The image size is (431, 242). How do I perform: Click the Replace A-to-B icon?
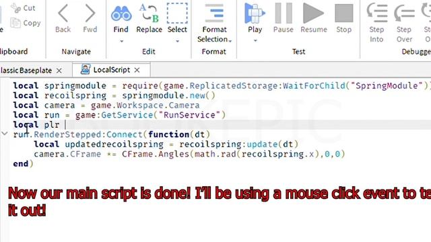[149, 13]
